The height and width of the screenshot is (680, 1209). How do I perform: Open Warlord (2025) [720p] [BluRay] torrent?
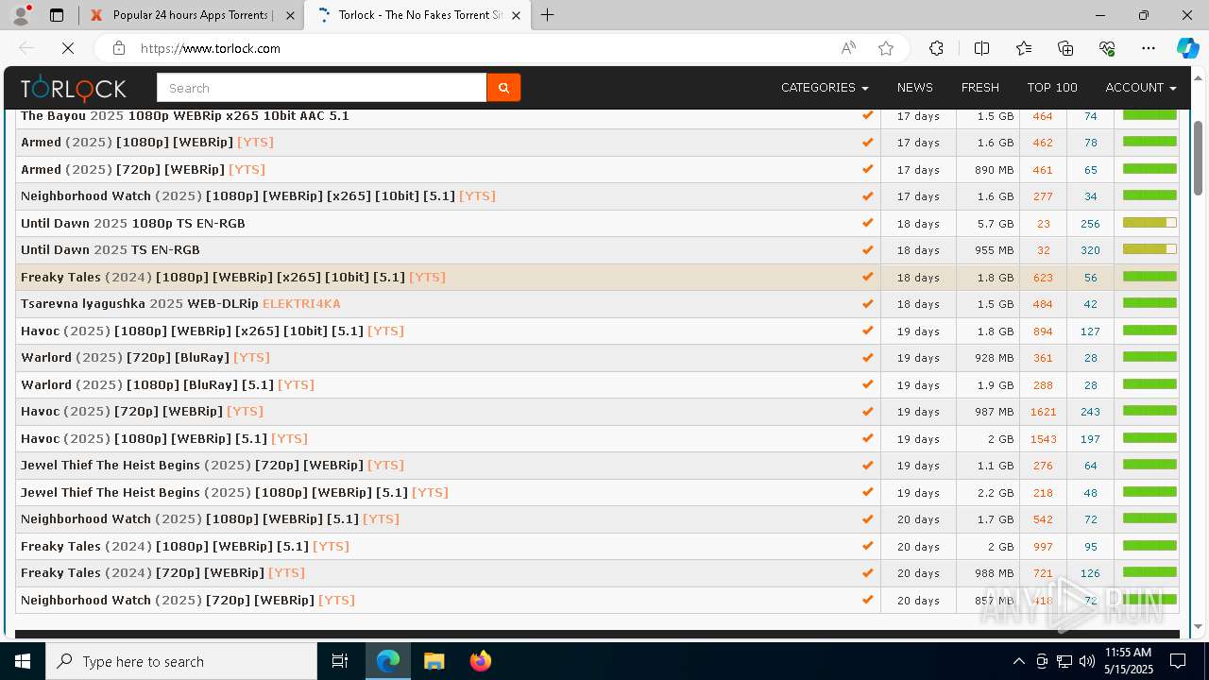pyautogui.click(x=145, y=357)
